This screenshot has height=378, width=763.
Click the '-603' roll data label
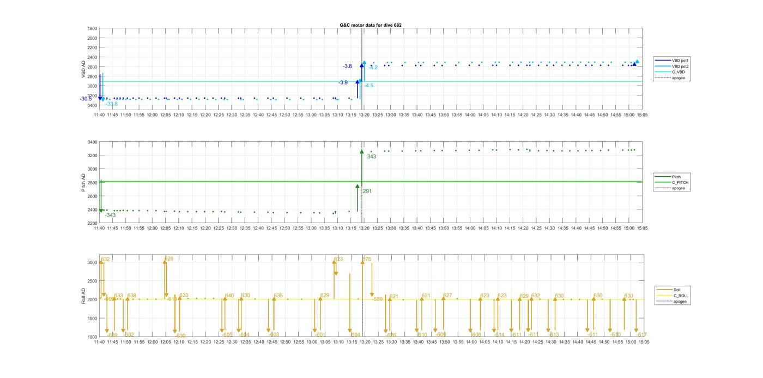pos(274,334)
